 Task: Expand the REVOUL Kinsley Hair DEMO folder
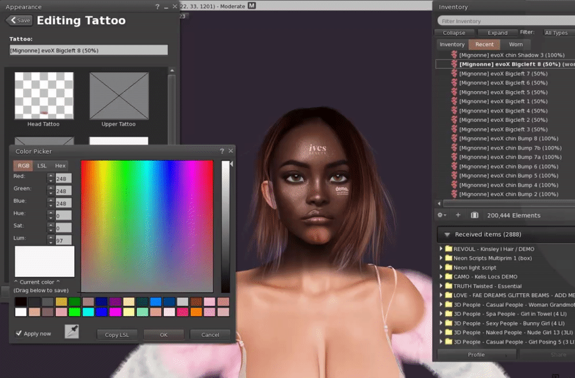[x=441, y=248]
